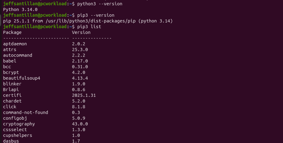Image resolution: width=283 pixels, height=143 pixels.
Task: Click the 'pip3 list' command text
Action: (89, 27)
